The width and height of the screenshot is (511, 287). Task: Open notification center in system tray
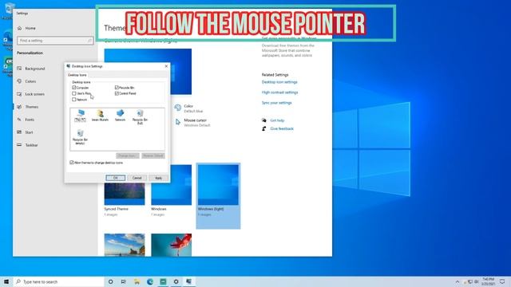click(502, 281)
